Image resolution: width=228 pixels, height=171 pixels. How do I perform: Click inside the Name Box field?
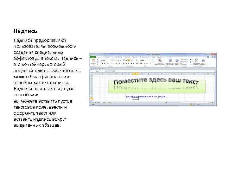click(98, 71)
